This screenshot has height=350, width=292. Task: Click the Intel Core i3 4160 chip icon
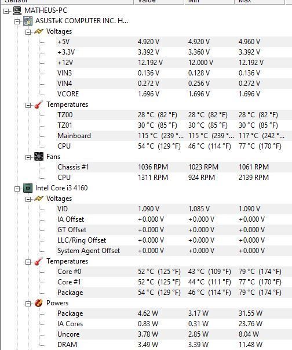click(x=28, y=188)
